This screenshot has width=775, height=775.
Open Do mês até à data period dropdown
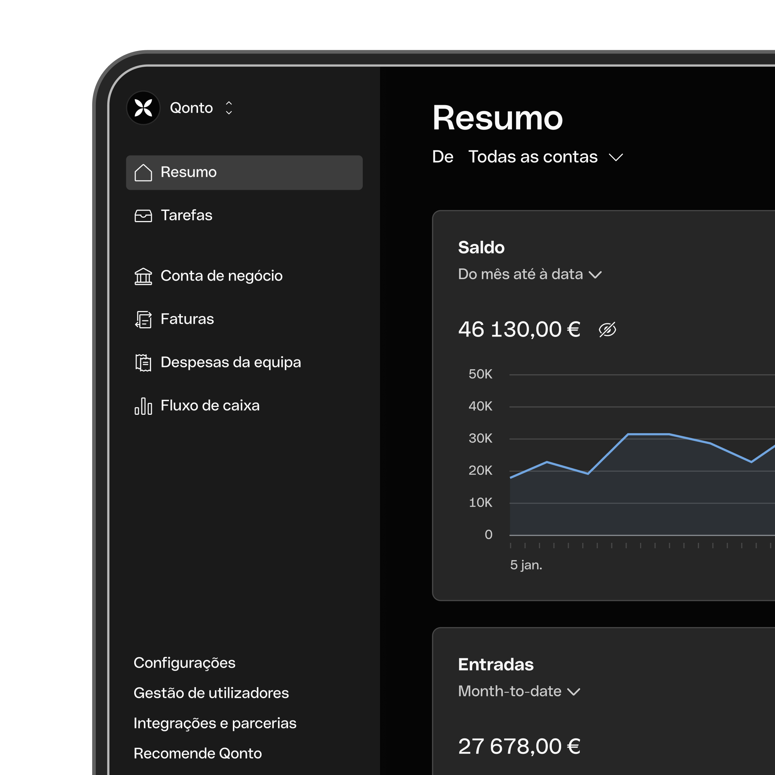tap(530, 274)
